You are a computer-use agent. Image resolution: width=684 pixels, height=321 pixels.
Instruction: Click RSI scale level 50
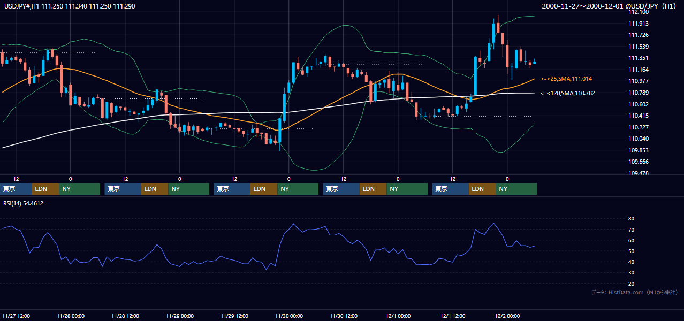[x=632, y=251]
